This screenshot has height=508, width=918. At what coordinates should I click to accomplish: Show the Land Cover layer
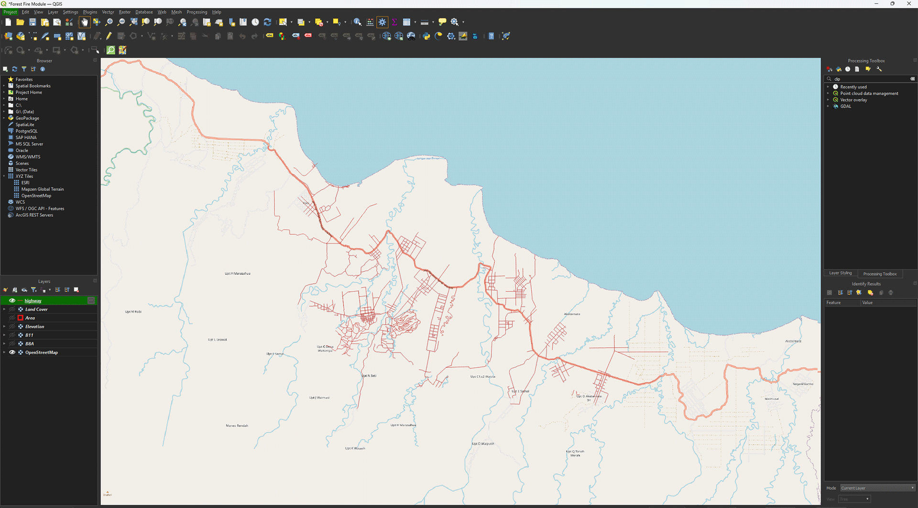[x=12, y=309]
